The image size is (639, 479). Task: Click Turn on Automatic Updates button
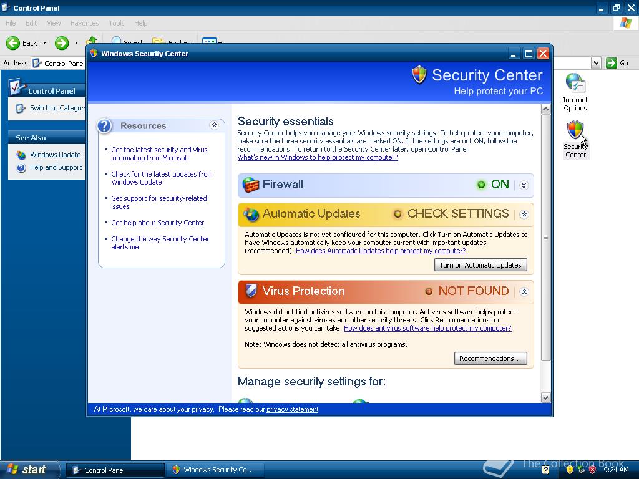point(480,265)
